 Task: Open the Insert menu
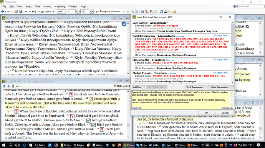(x=28, y=7)
